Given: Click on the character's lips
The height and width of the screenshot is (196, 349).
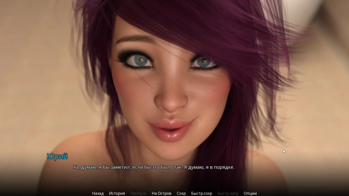Looking at the screenshot, I should 171,130.
